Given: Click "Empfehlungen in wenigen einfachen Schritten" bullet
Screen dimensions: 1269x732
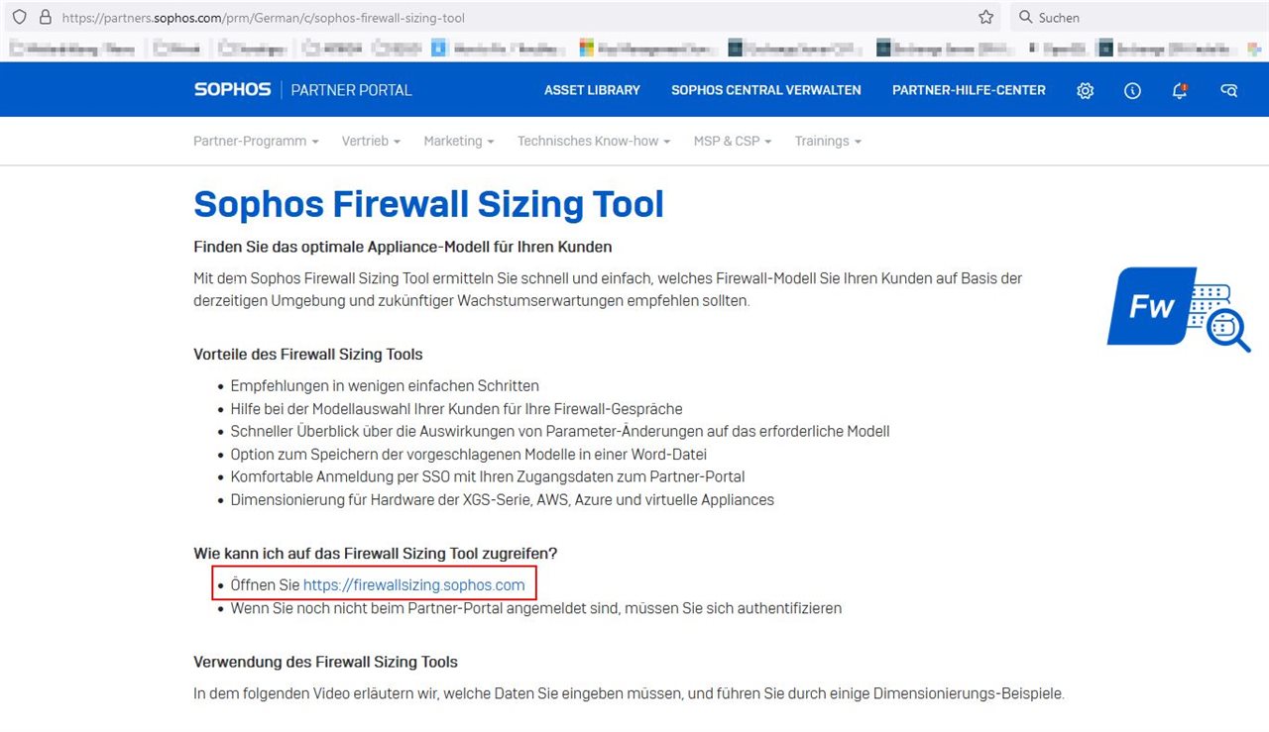Looking at the screenshot, I should [385, 385].
